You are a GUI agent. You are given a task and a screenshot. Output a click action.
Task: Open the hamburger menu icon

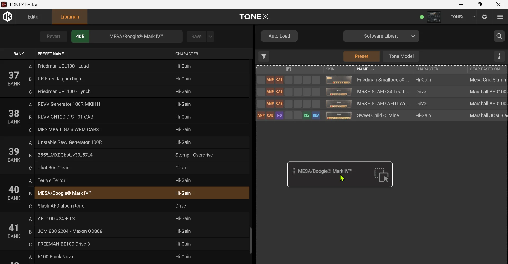point(500,17)
